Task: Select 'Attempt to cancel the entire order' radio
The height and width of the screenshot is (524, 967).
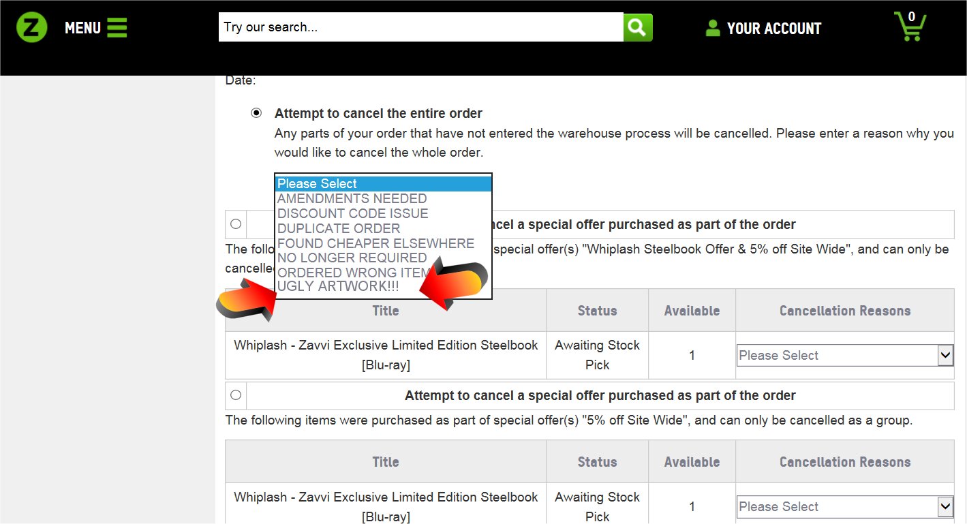Action: 256,113
